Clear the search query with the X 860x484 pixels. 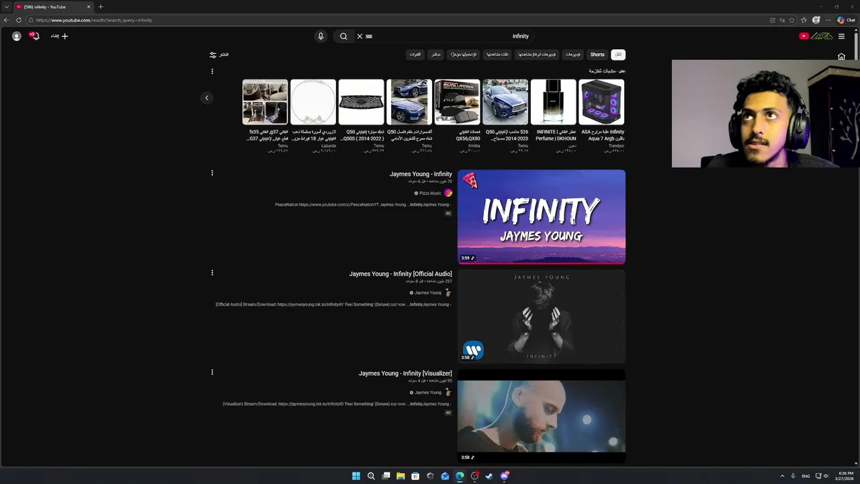tap(359, 36)
